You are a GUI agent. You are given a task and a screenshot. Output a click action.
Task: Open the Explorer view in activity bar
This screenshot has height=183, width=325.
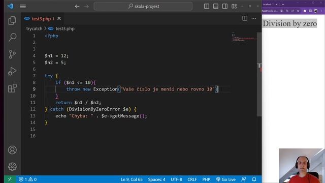coord(12,20)
